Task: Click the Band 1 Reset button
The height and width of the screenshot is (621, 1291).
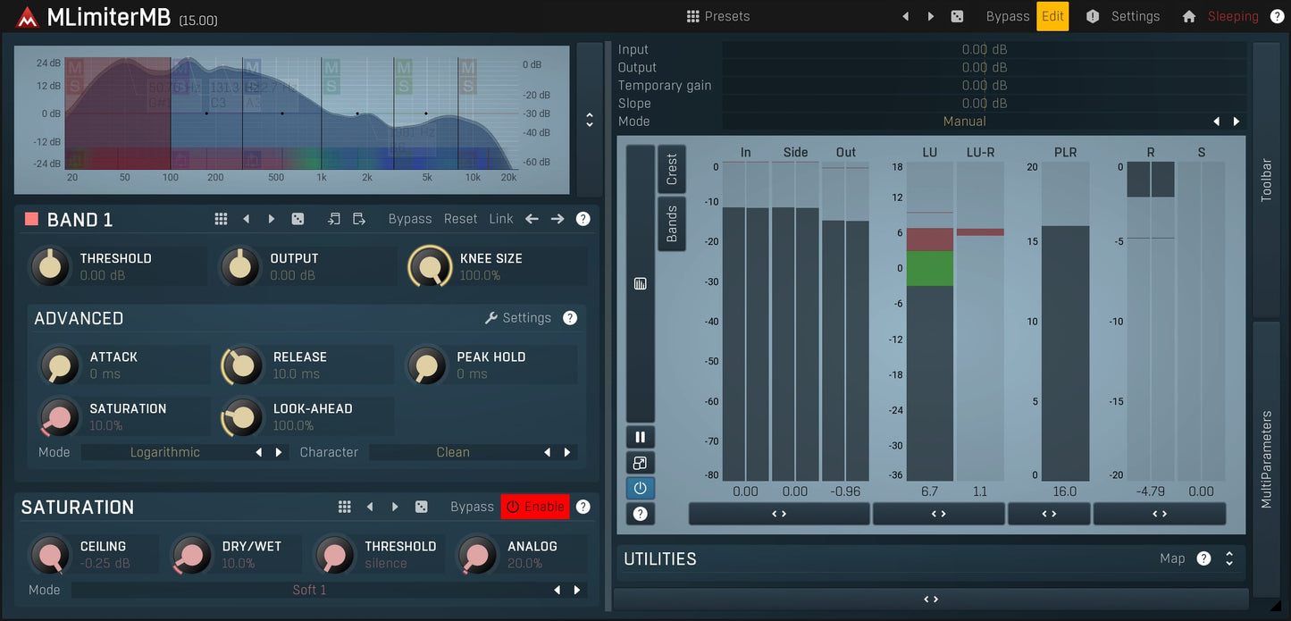Action: (460, 219)
